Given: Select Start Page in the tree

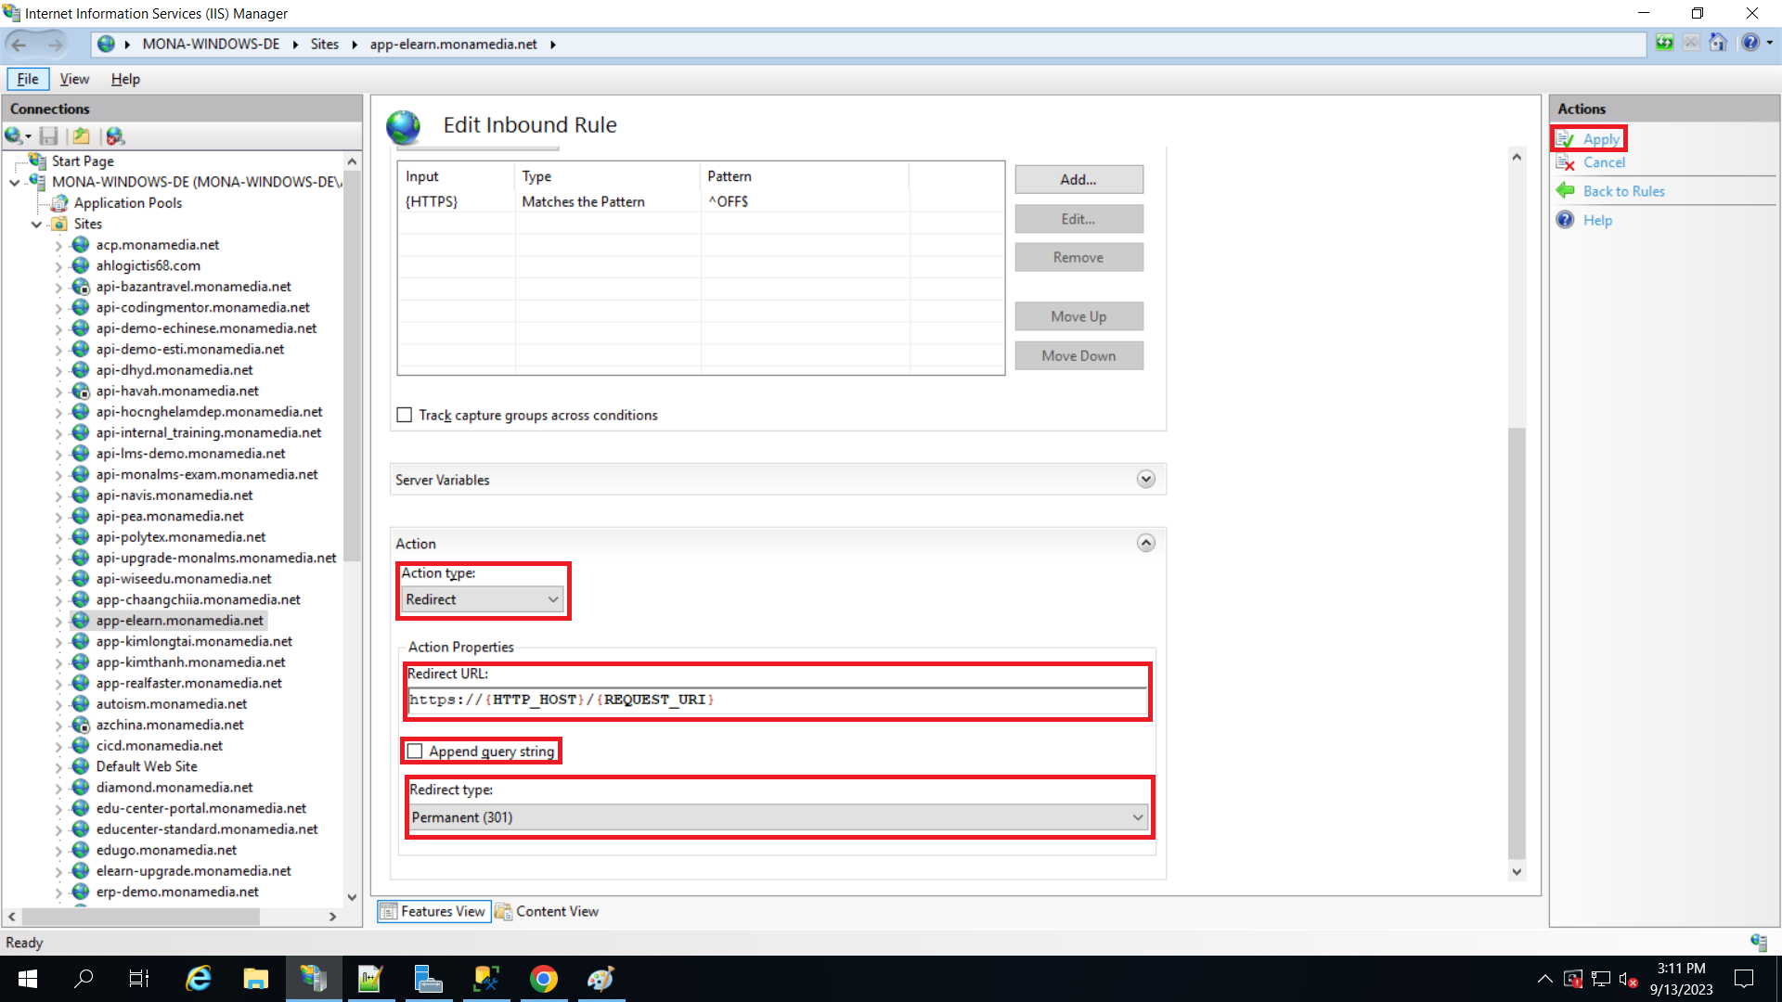Looking at the screenshot, I should pos(83,161).
